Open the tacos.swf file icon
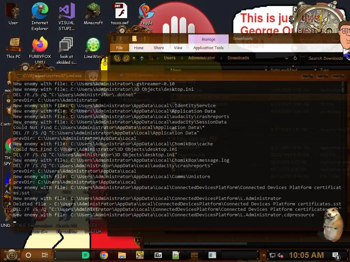The height and width of the screenshot is (262, 350). 120,14
